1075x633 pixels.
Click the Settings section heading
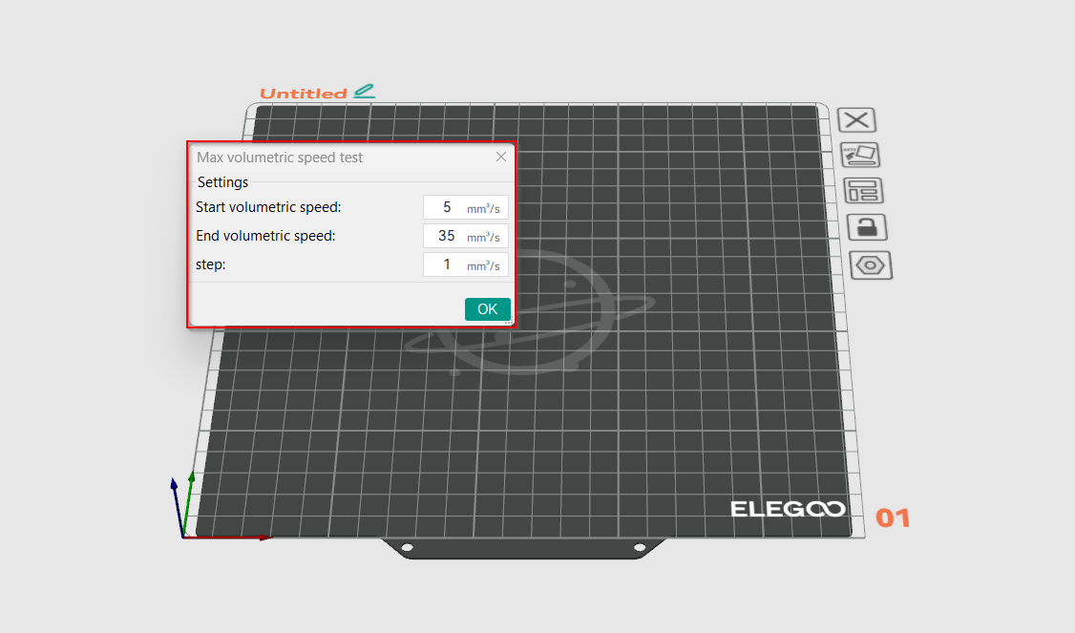(222, 182)
